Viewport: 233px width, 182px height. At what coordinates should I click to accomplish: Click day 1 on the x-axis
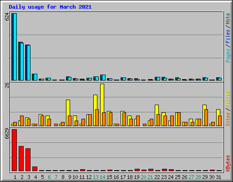coord(15,177)
